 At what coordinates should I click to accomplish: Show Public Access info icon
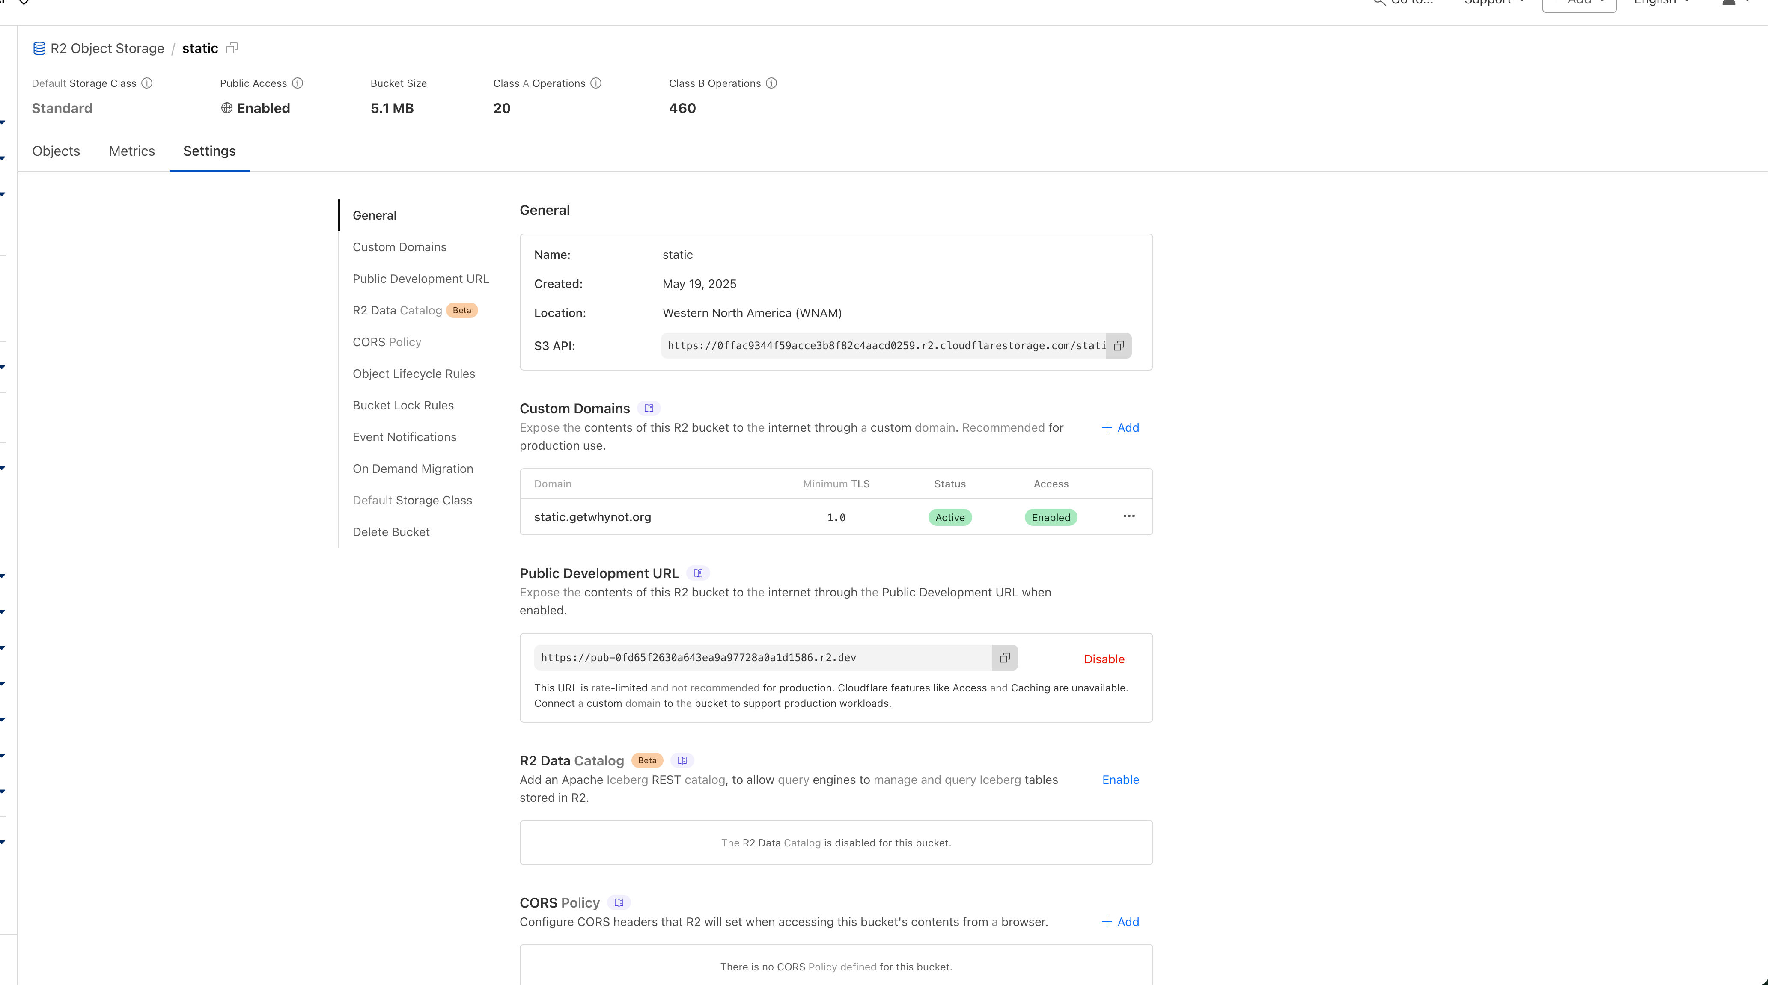coord(297,83)
